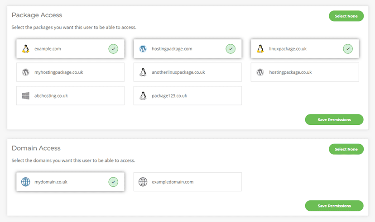Click the WordPress icon for myhostingpackage.co.uk
The image size is (375, 222).
click(26, 72)
